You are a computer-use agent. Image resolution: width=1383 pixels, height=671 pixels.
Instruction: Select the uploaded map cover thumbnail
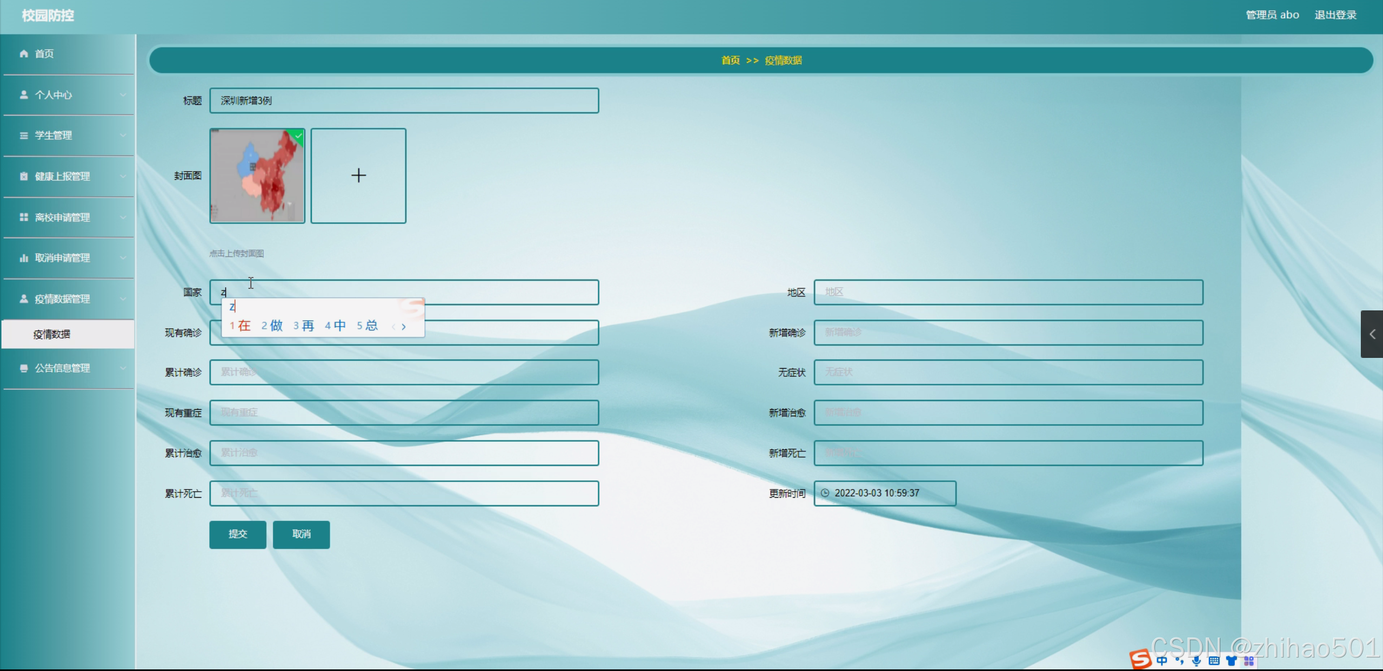click(257, 175)
